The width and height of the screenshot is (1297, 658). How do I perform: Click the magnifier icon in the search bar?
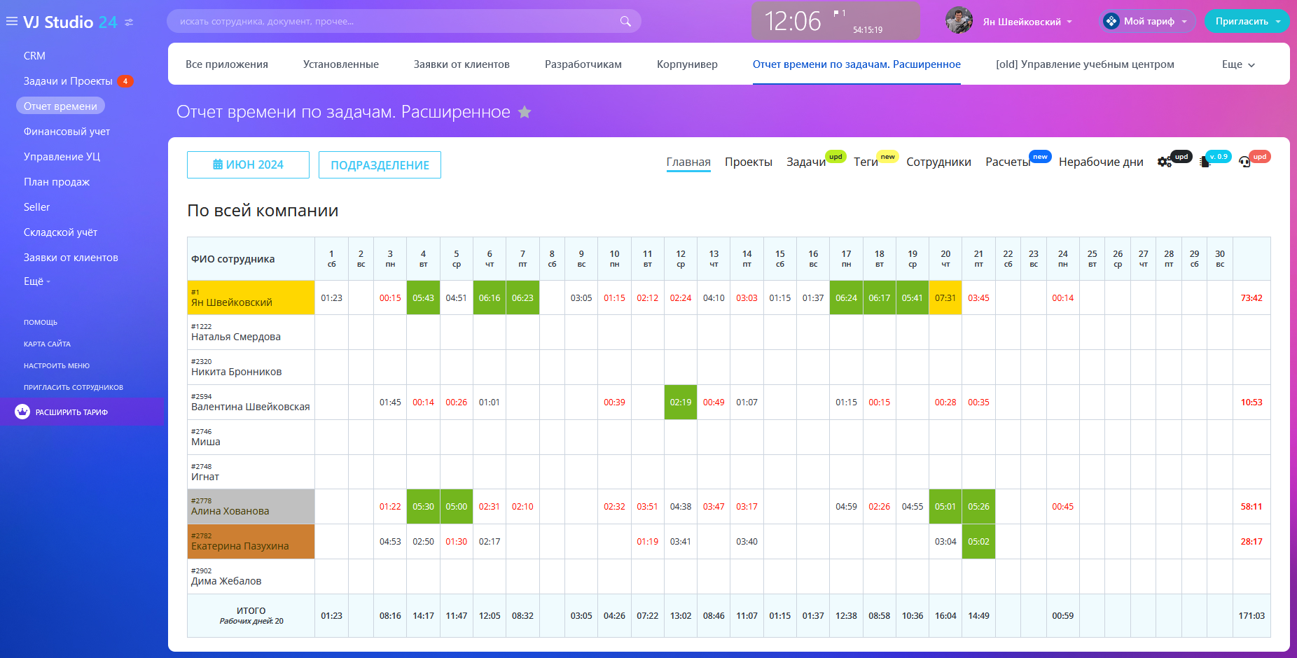[x=625, y=22]
